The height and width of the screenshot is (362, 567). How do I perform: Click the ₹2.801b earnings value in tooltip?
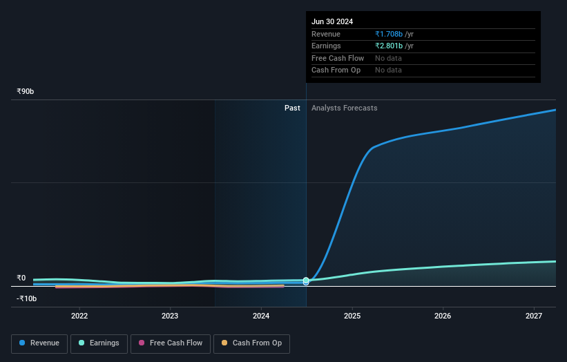(x=389, y=46)
